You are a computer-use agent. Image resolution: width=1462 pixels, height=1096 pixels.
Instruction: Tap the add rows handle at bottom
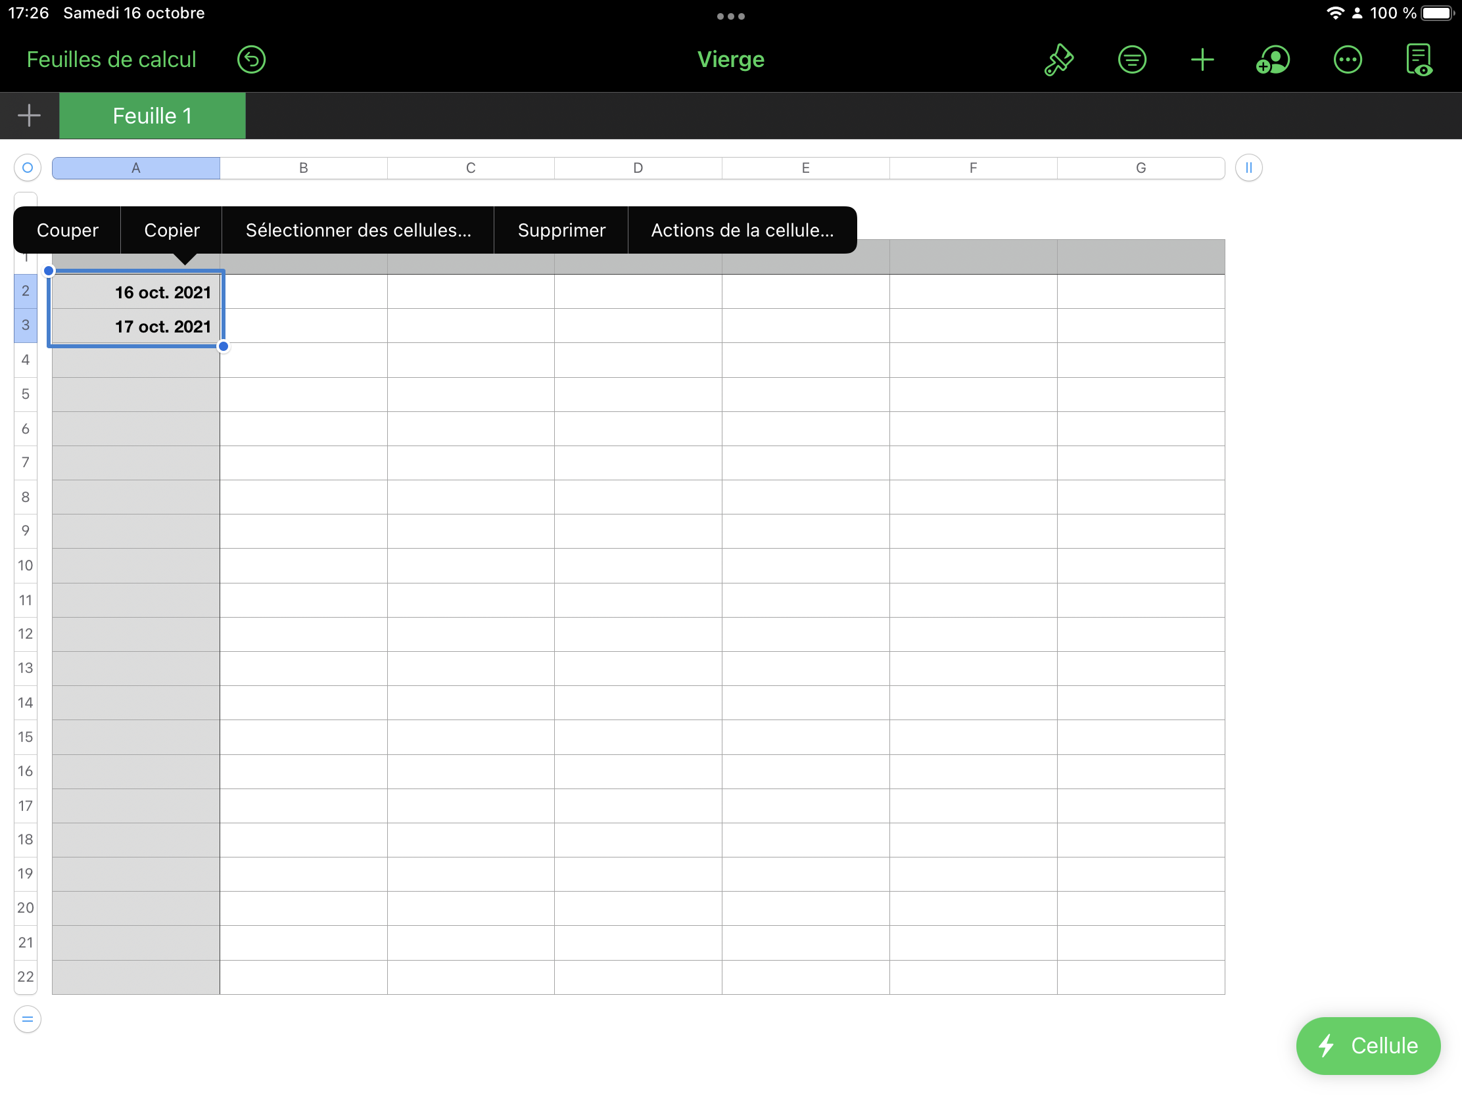[x=27, y=1018]
